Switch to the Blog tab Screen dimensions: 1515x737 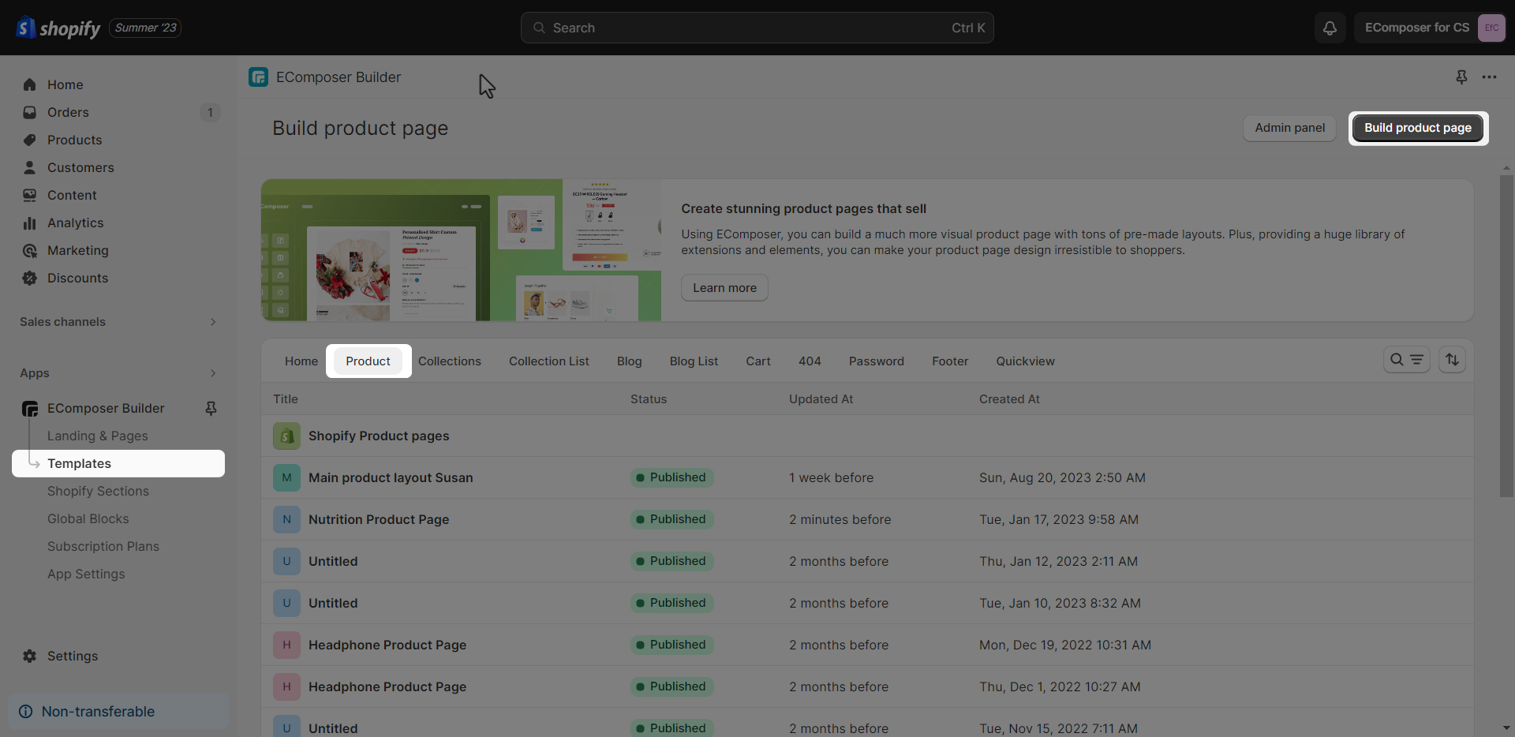pyautogui.click(x=630, y=361)
